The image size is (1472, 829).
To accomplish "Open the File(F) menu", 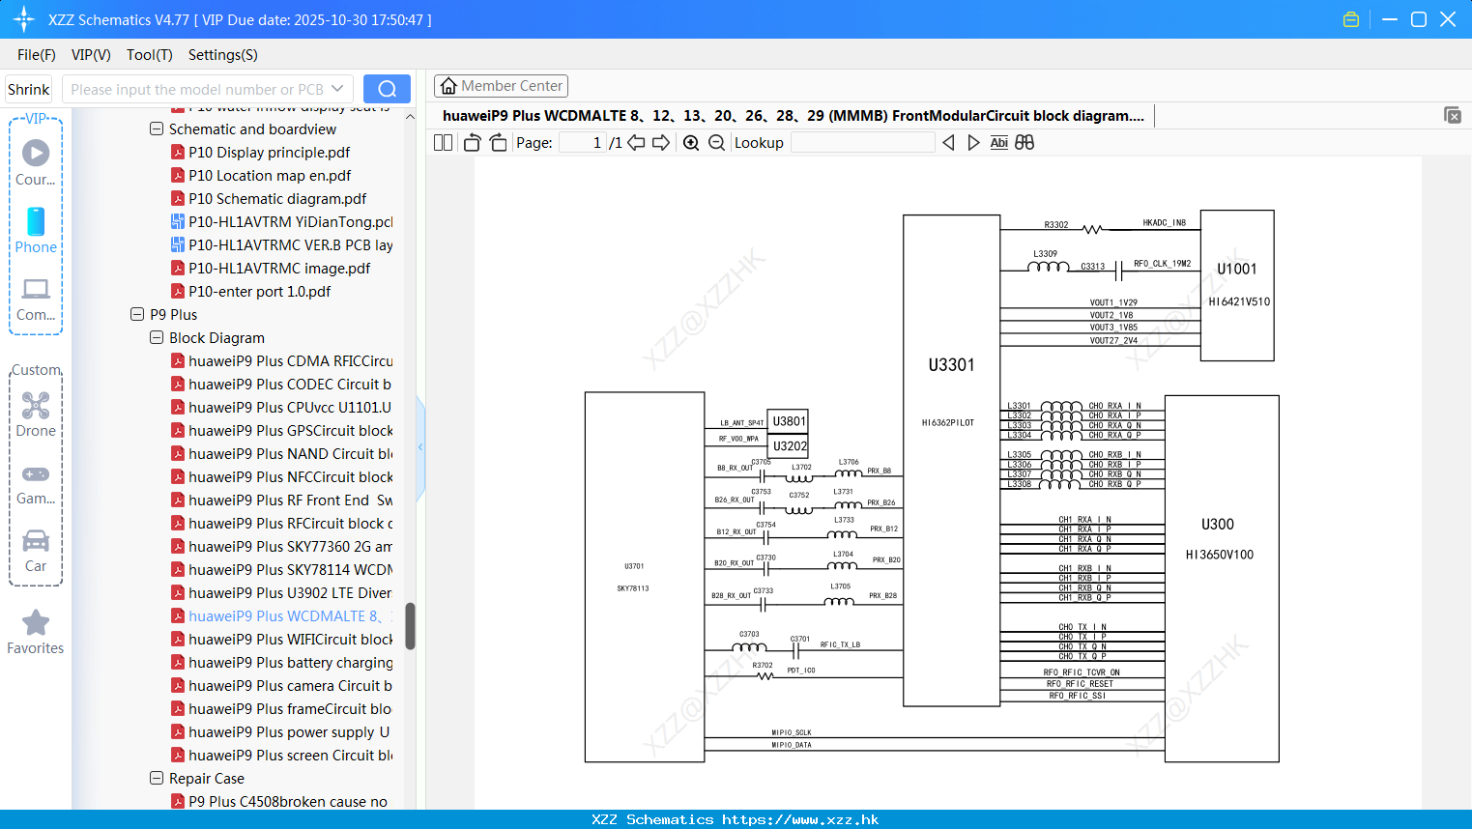I will tap(37, 55).
